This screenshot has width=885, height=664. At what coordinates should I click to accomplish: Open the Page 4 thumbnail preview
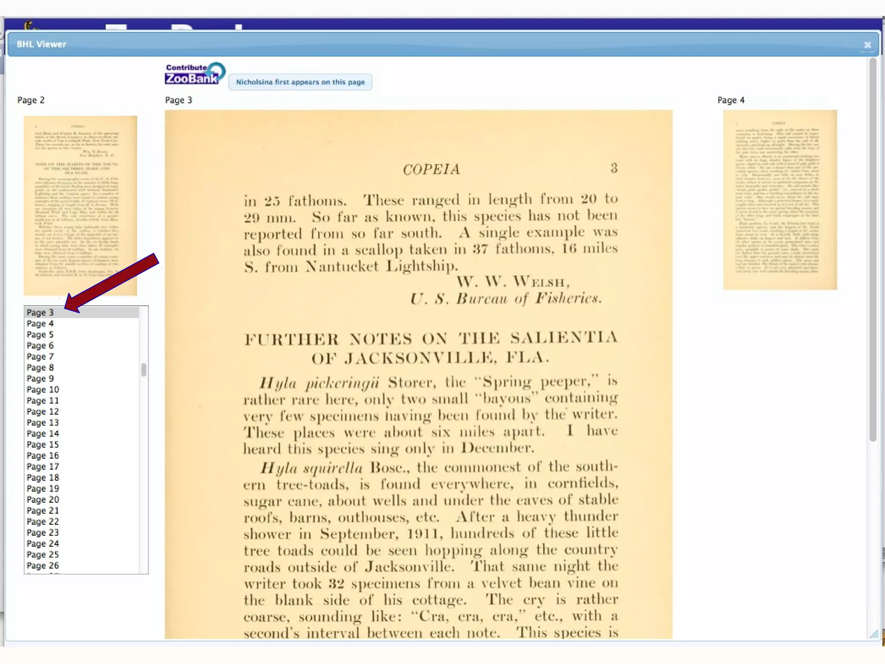click(x=780, y=199)
